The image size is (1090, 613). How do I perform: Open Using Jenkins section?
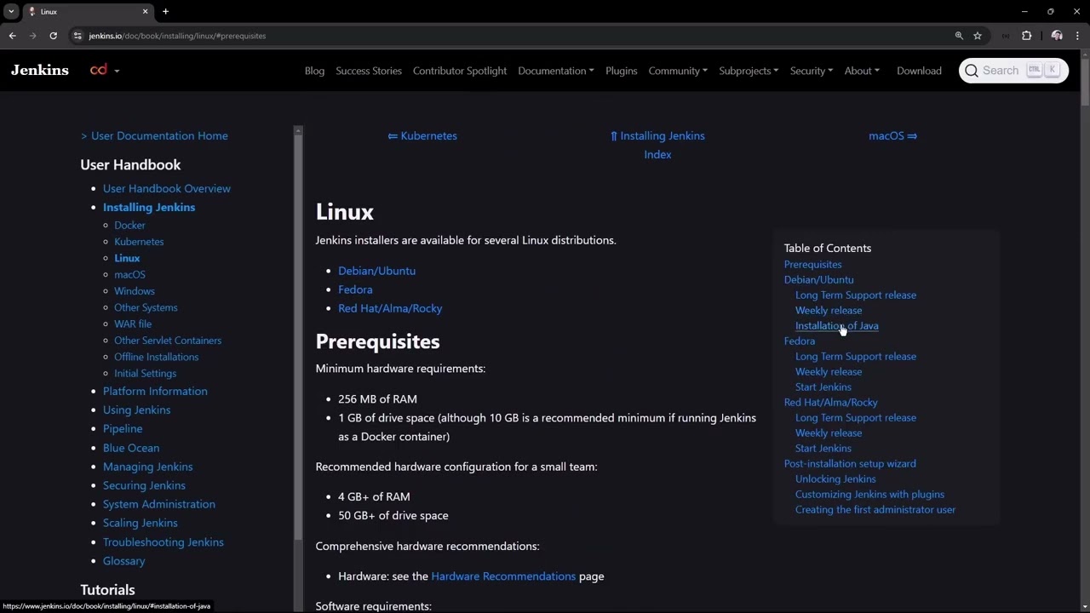point(136,410)
